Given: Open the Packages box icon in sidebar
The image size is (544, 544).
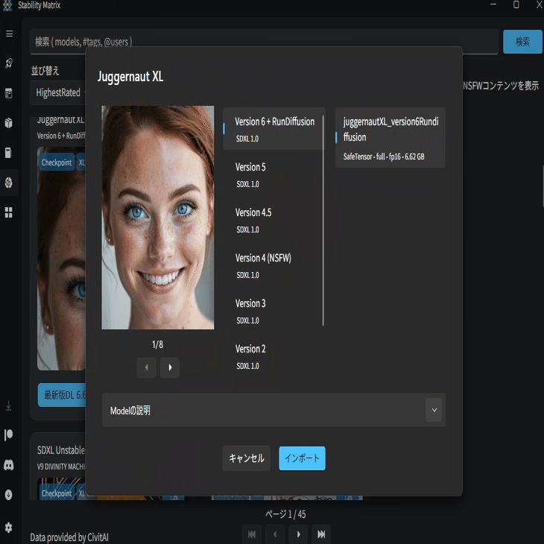Looking at the screenshot, I should click(x=9, y=123).
